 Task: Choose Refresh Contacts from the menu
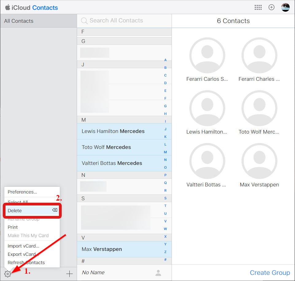pos(32,263)
